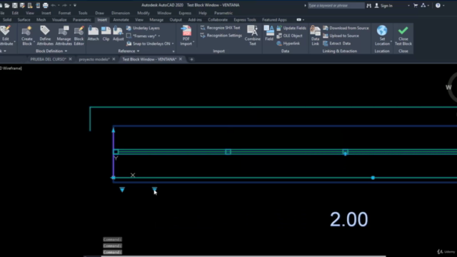This screenshot has height=257, width=457.
Task: Open the Dimension menu
Action: (121, 13)
